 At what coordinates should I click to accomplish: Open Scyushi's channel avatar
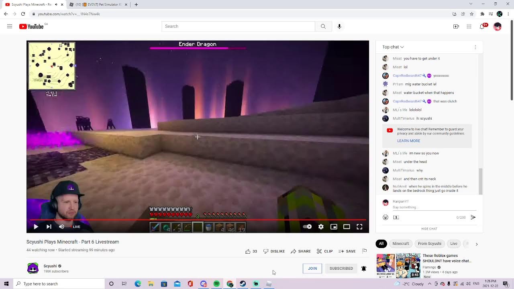coord(33,268)
